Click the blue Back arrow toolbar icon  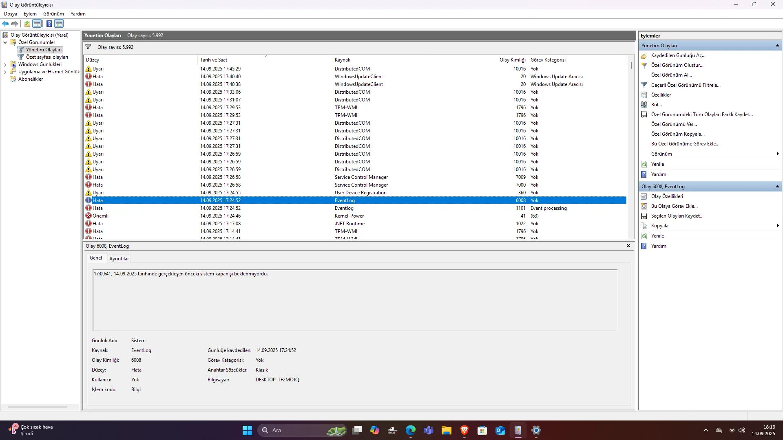click(x=5, y=24)
